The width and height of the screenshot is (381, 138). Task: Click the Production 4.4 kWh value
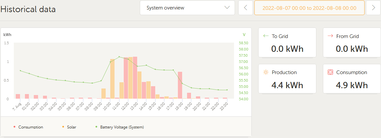287,85
